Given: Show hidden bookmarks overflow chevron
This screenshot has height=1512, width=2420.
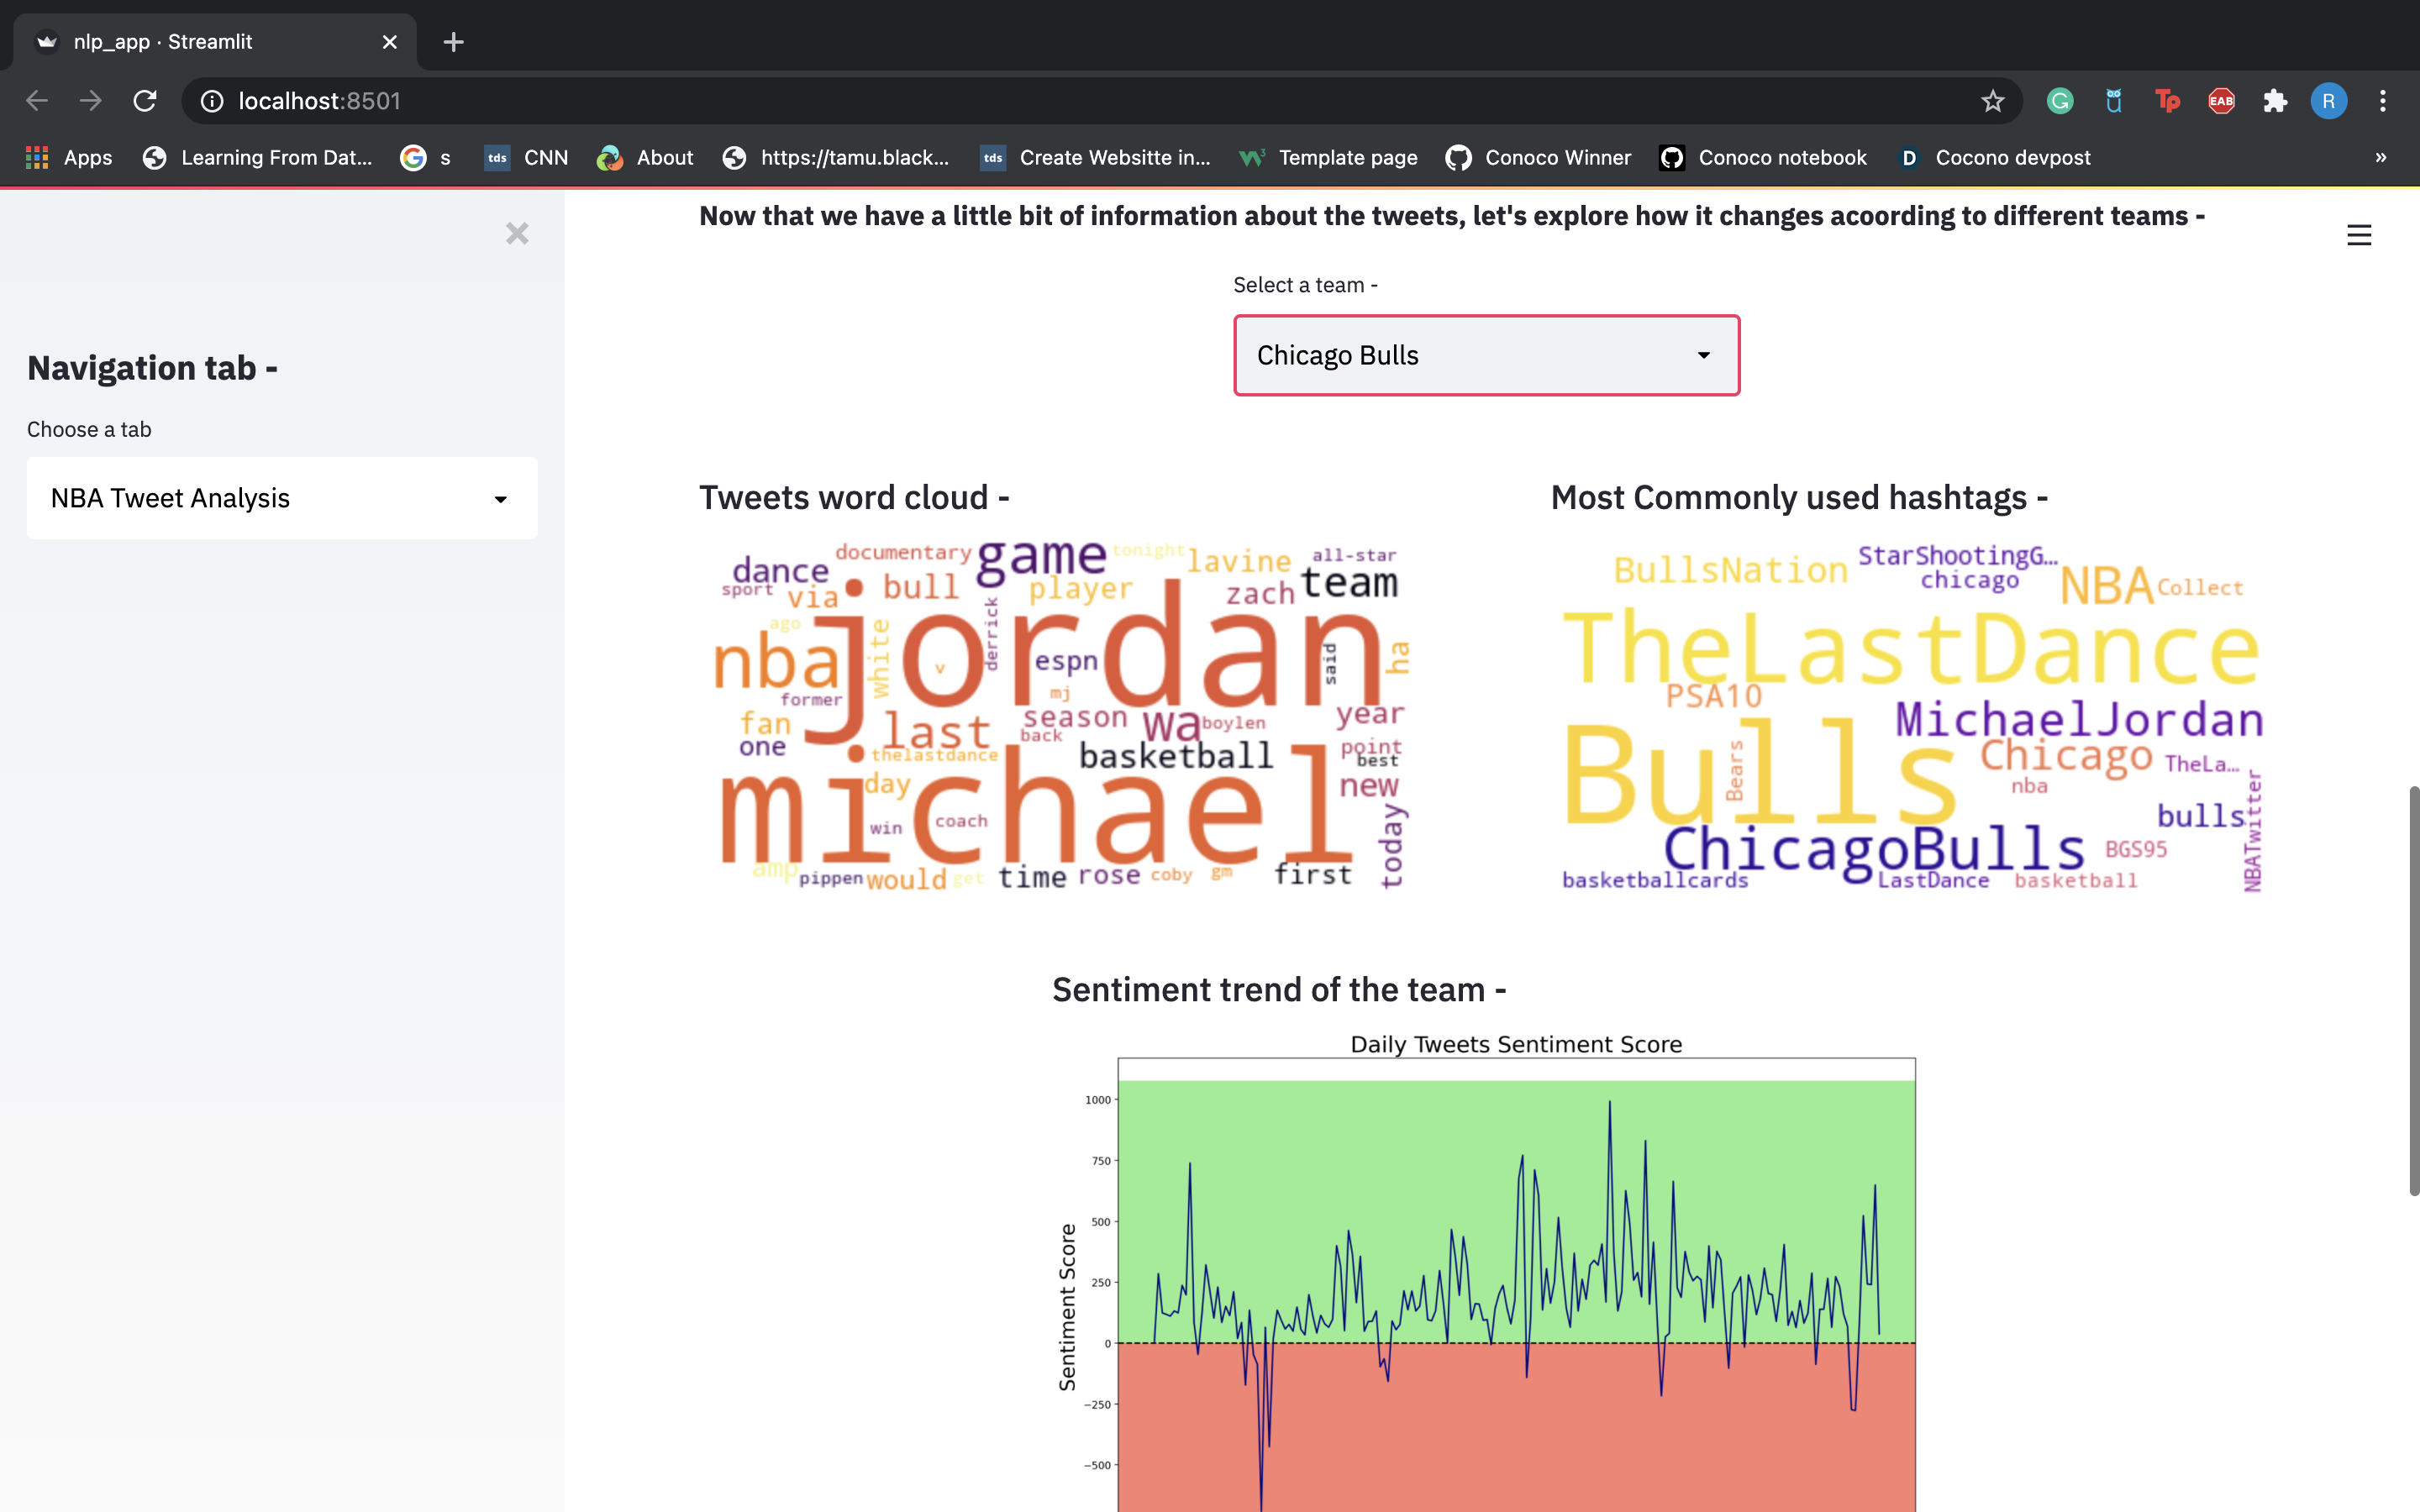Looking at the screenshot, I should click(x=2380, y=158).
